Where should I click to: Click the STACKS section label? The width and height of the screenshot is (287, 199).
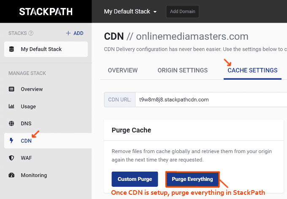pos(18,33)
